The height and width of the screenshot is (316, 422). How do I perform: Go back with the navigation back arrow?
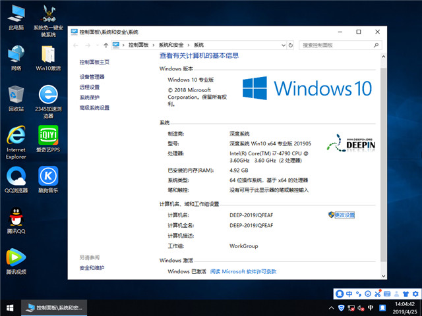pyautogui.click(x=76, y=45)
